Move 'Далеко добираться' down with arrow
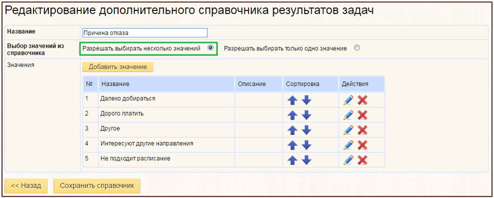Image resolution: width=494 pixels, height=198 pixels. point(306,100)
